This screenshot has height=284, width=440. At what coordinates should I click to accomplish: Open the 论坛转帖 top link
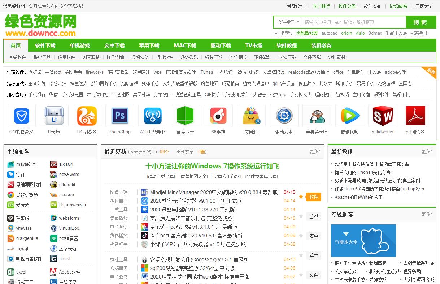(x=398, y=6)
